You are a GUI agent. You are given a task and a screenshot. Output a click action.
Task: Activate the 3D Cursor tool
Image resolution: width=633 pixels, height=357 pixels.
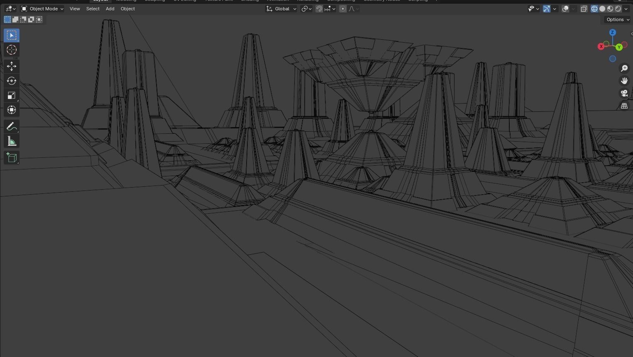12,50
